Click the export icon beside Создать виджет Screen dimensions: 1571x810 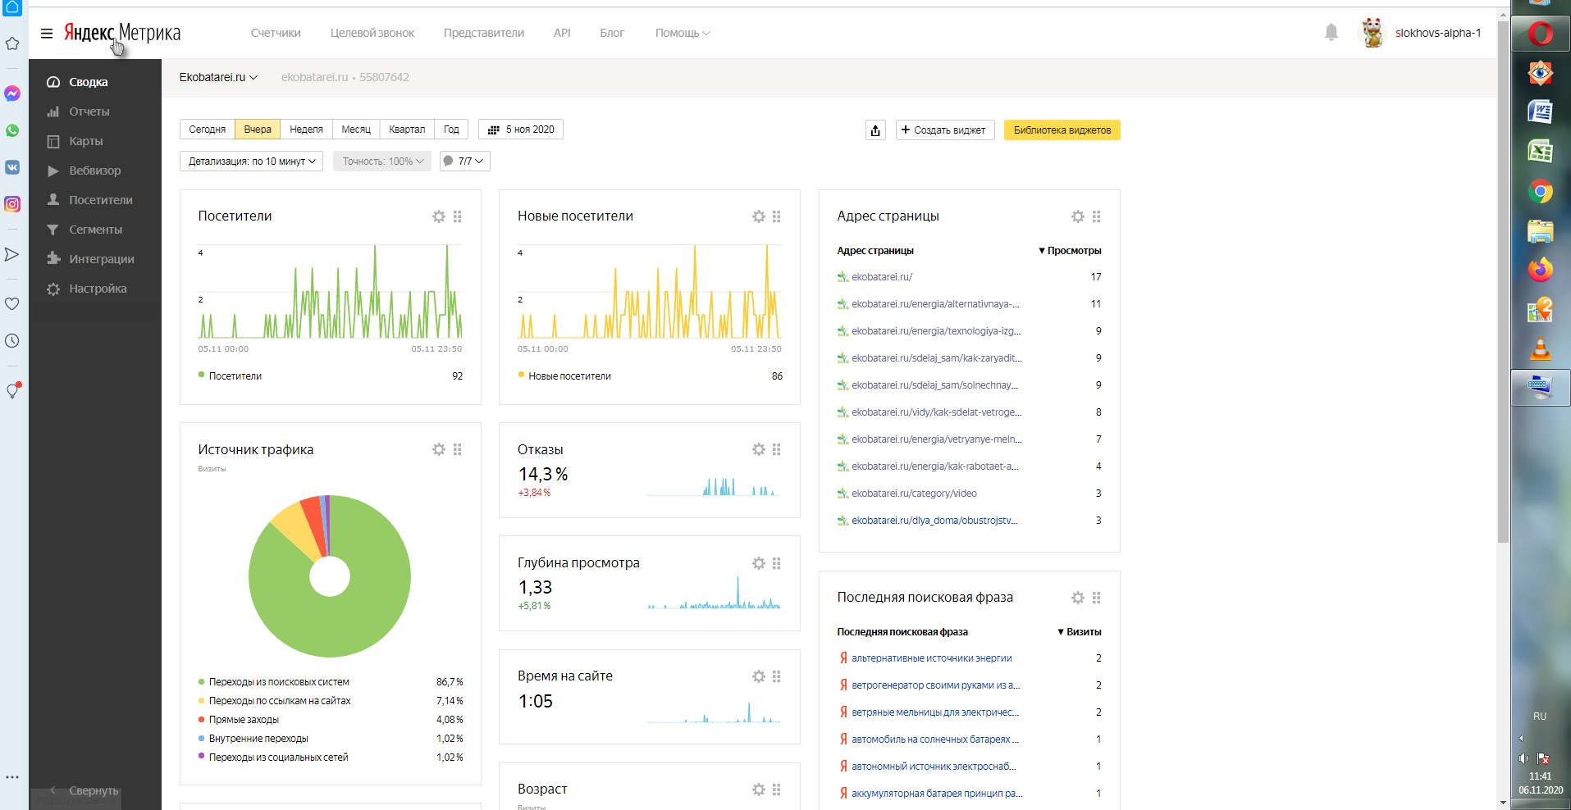tap(875, 130)
